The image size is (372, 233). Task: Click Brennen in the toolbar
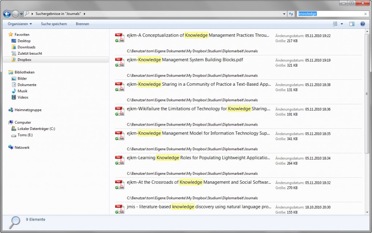(82, 24)
